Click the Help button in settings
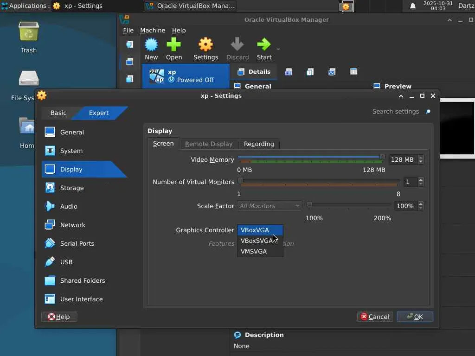Screen dimensions: 475x356 59,317
